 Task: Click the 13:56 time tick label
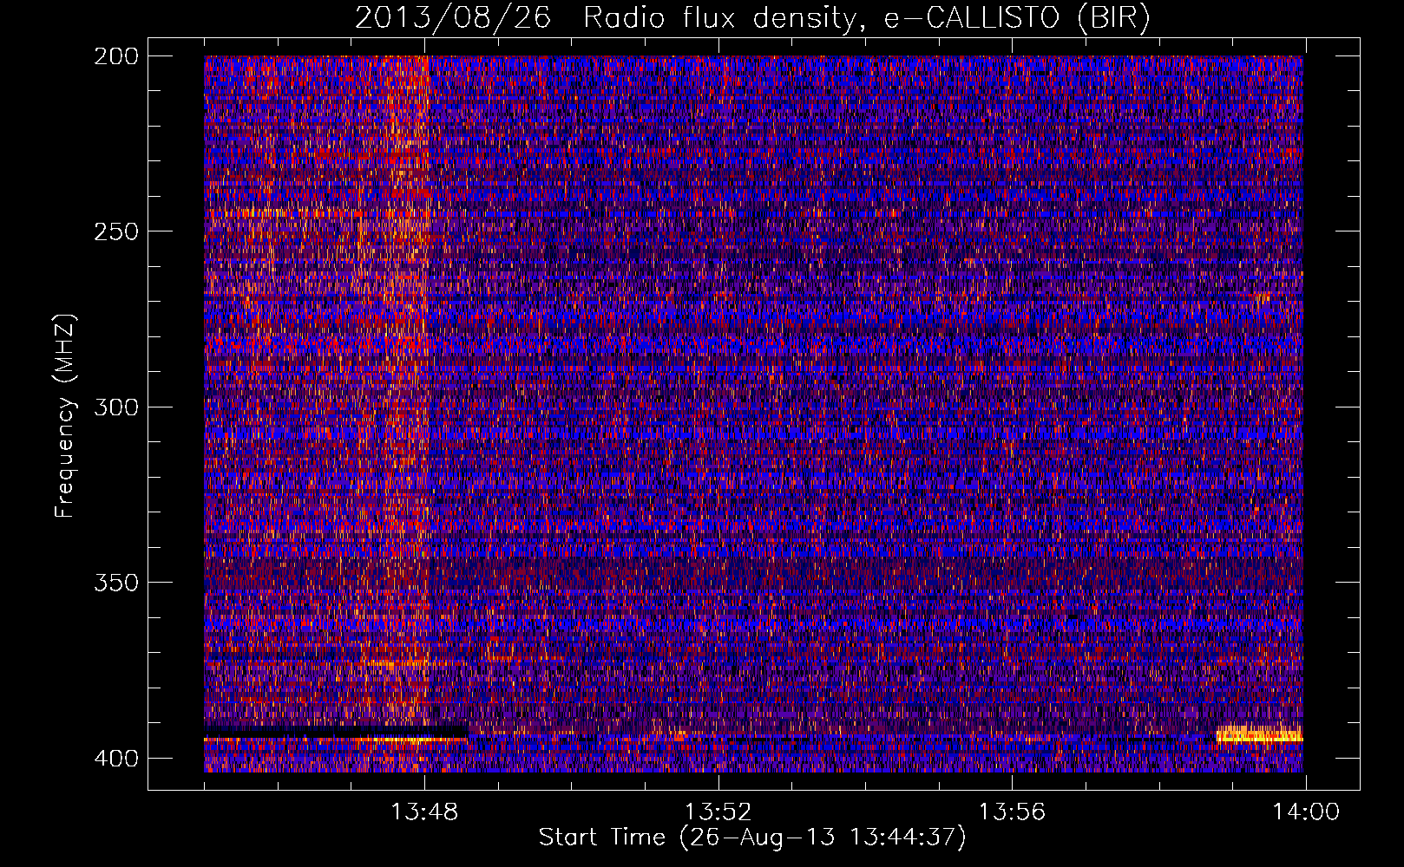1012,812
